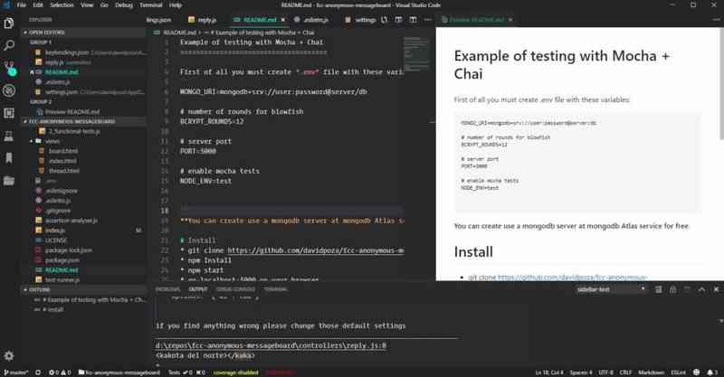Viewport: 724px width, 377px height.
Task: Open the Selection menu
Action: click(x=62, y=5)
